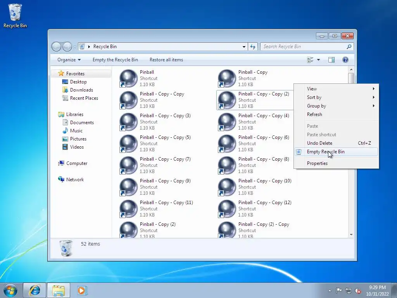Click the refresh button beside address bar
397x298 pixels.
coord(253,47)
